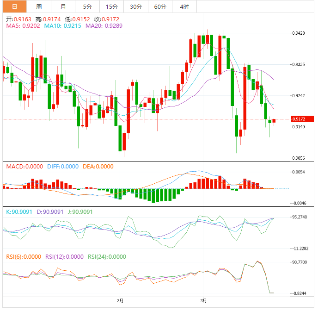This screenshot has height=311, width=318.
Task: Click the J:90.9091 KDJ label
Action: tap(80, 212)
